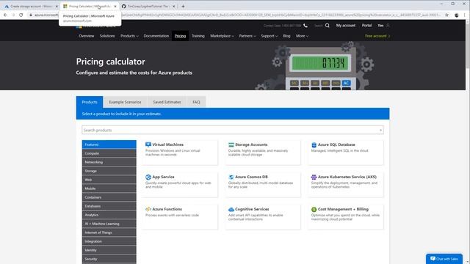The height and width of the screenshot is (264, 470).
Task: Click the Free account link
Action: 377,36
